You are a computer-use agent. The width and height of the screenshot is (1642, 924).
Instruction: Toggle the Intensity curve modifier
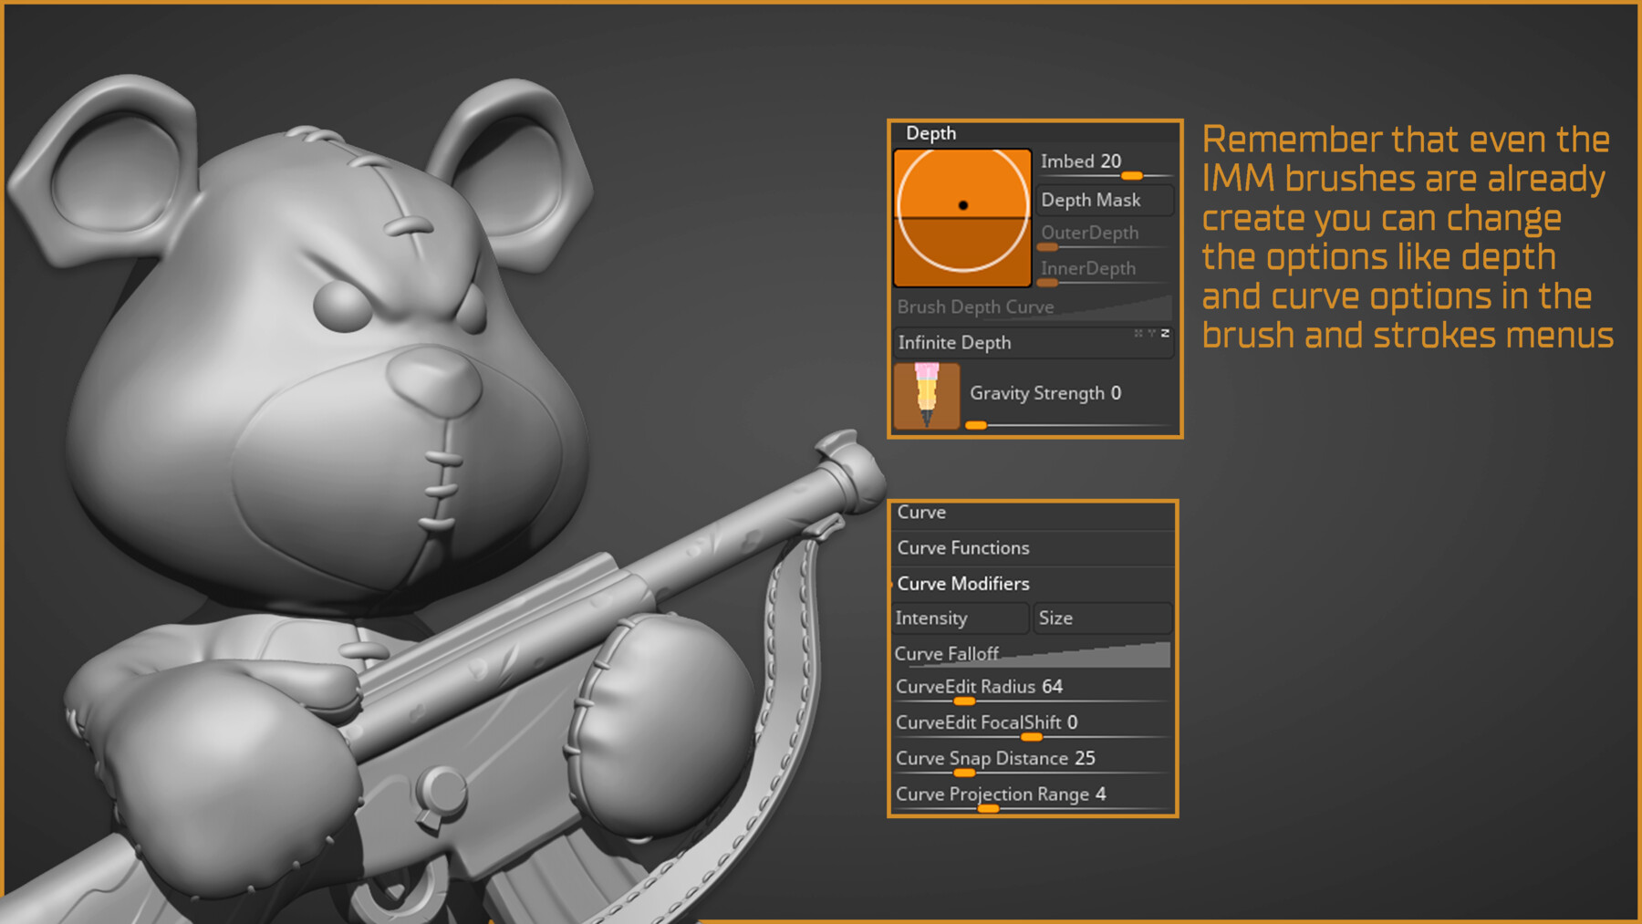tap(961, 618)
